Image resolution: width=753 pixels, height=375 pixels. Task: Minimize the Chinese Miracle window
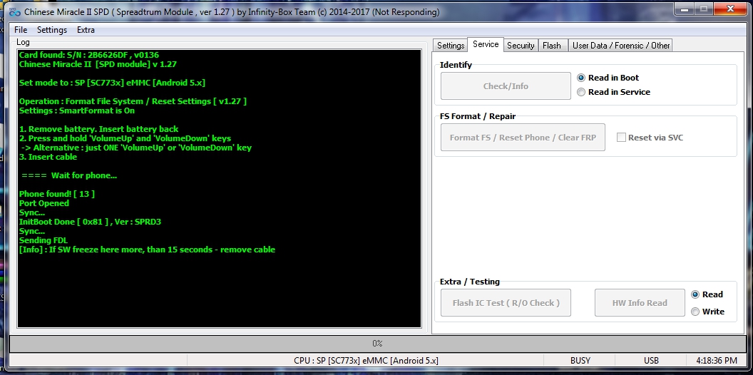[x=685, y=9]
